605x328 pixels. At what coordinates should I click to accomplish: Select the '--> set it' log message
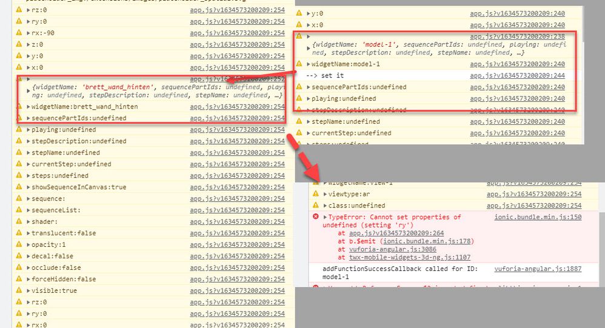(x=325, y=75)
